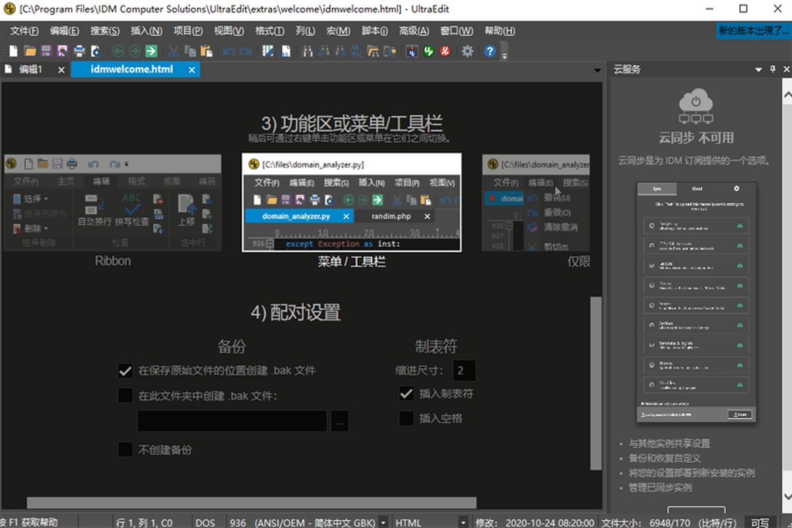This screenshot has height=528, width=792.
Task: Click the Save toolbar icon
Action: 45,51
